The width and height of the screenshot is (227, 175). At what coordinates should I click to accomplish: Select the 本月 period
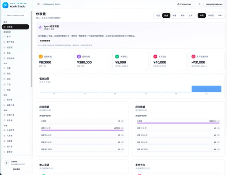202,15
